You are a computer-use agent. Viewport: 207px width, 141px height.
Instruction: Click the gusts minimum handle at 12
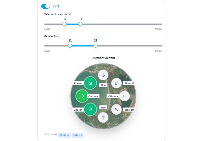click(x=70, y=46)
